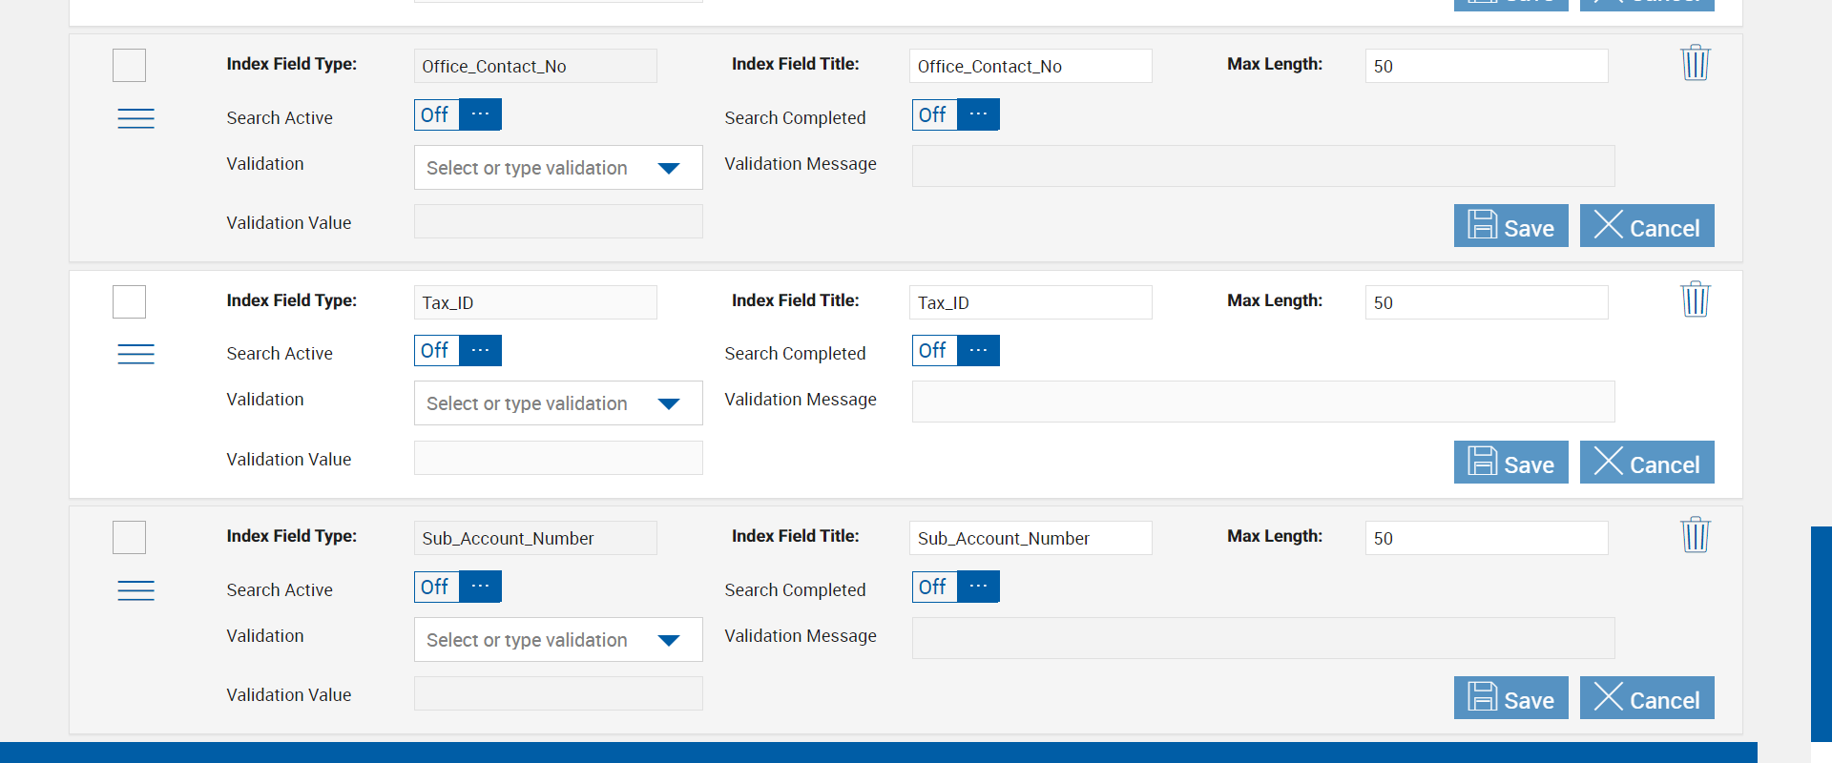1832x763 pixels.
Task: Delete the Office_Contact_No index field
Action: 1695,63
